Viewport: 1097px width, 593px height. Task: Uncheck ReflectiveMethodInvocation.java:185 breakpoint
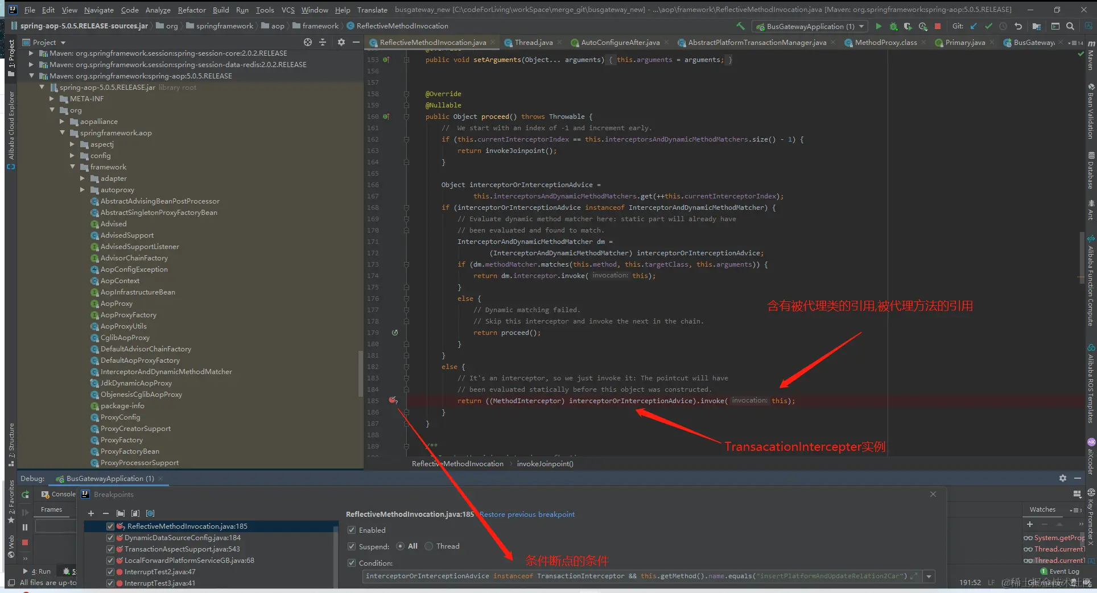click(110, 526)
